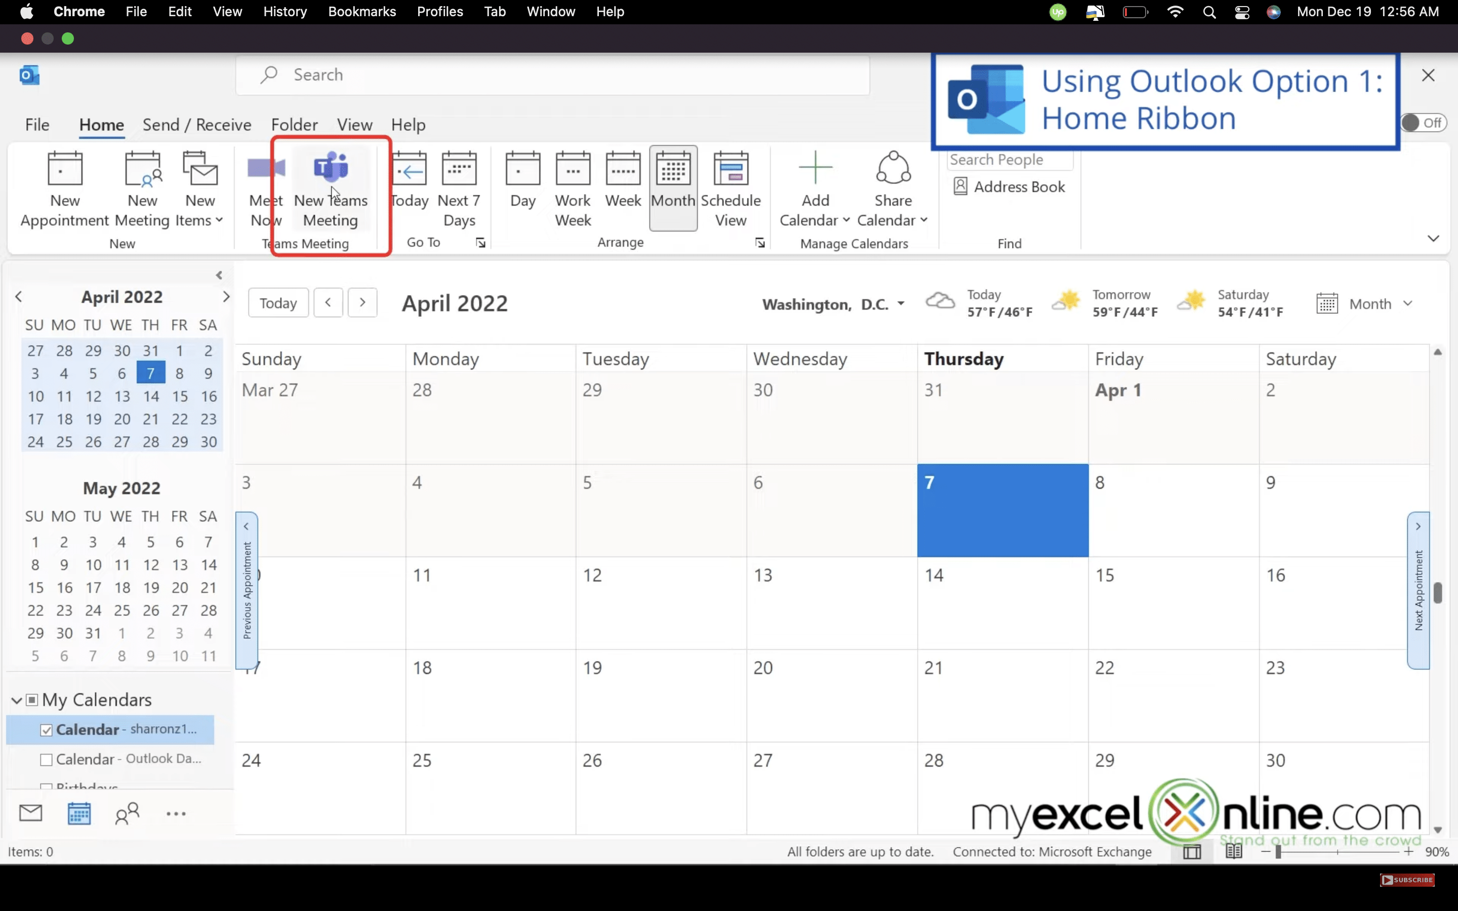Click the Today icon in Go To group
This screenshot has width=1458, height=911.
(x=409, y=180)
